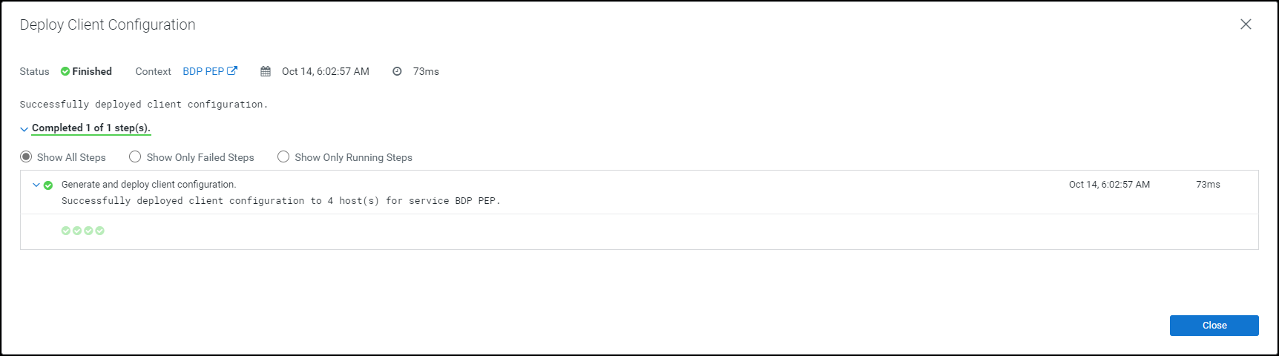Click the step message mentioning 4 host(s)
This screenshot has height=356, width=1279.
click(x=280, y=201)
